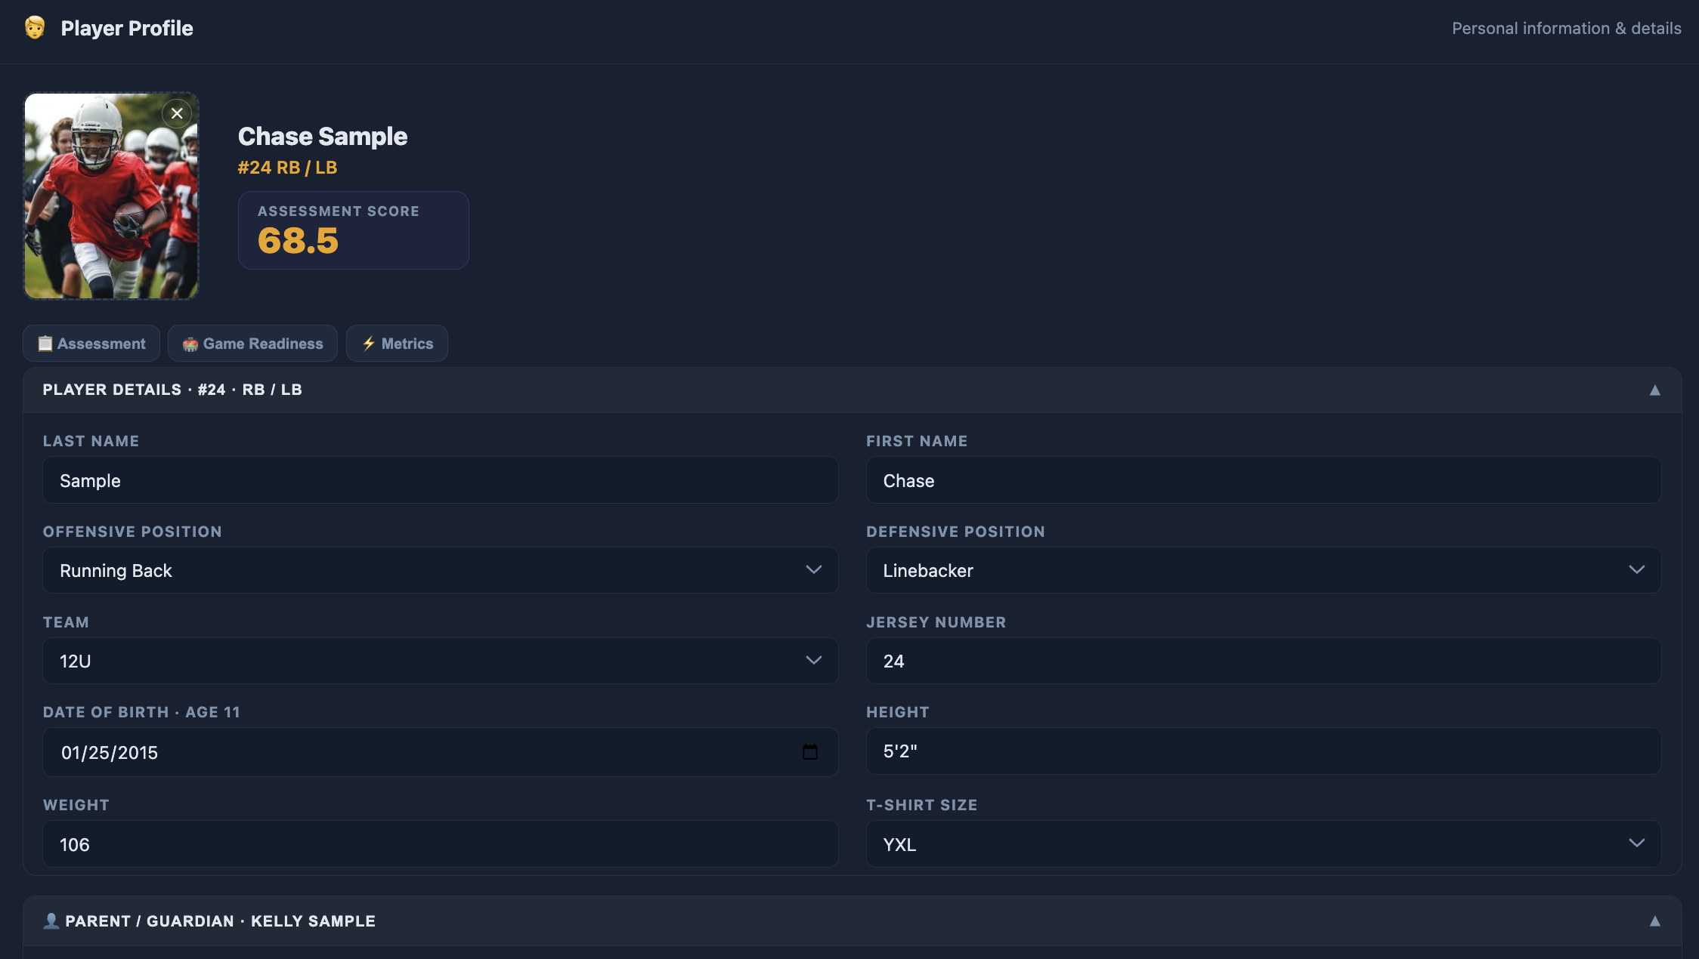Click the lightning bolt icon on Metrics

coord(369,344)
